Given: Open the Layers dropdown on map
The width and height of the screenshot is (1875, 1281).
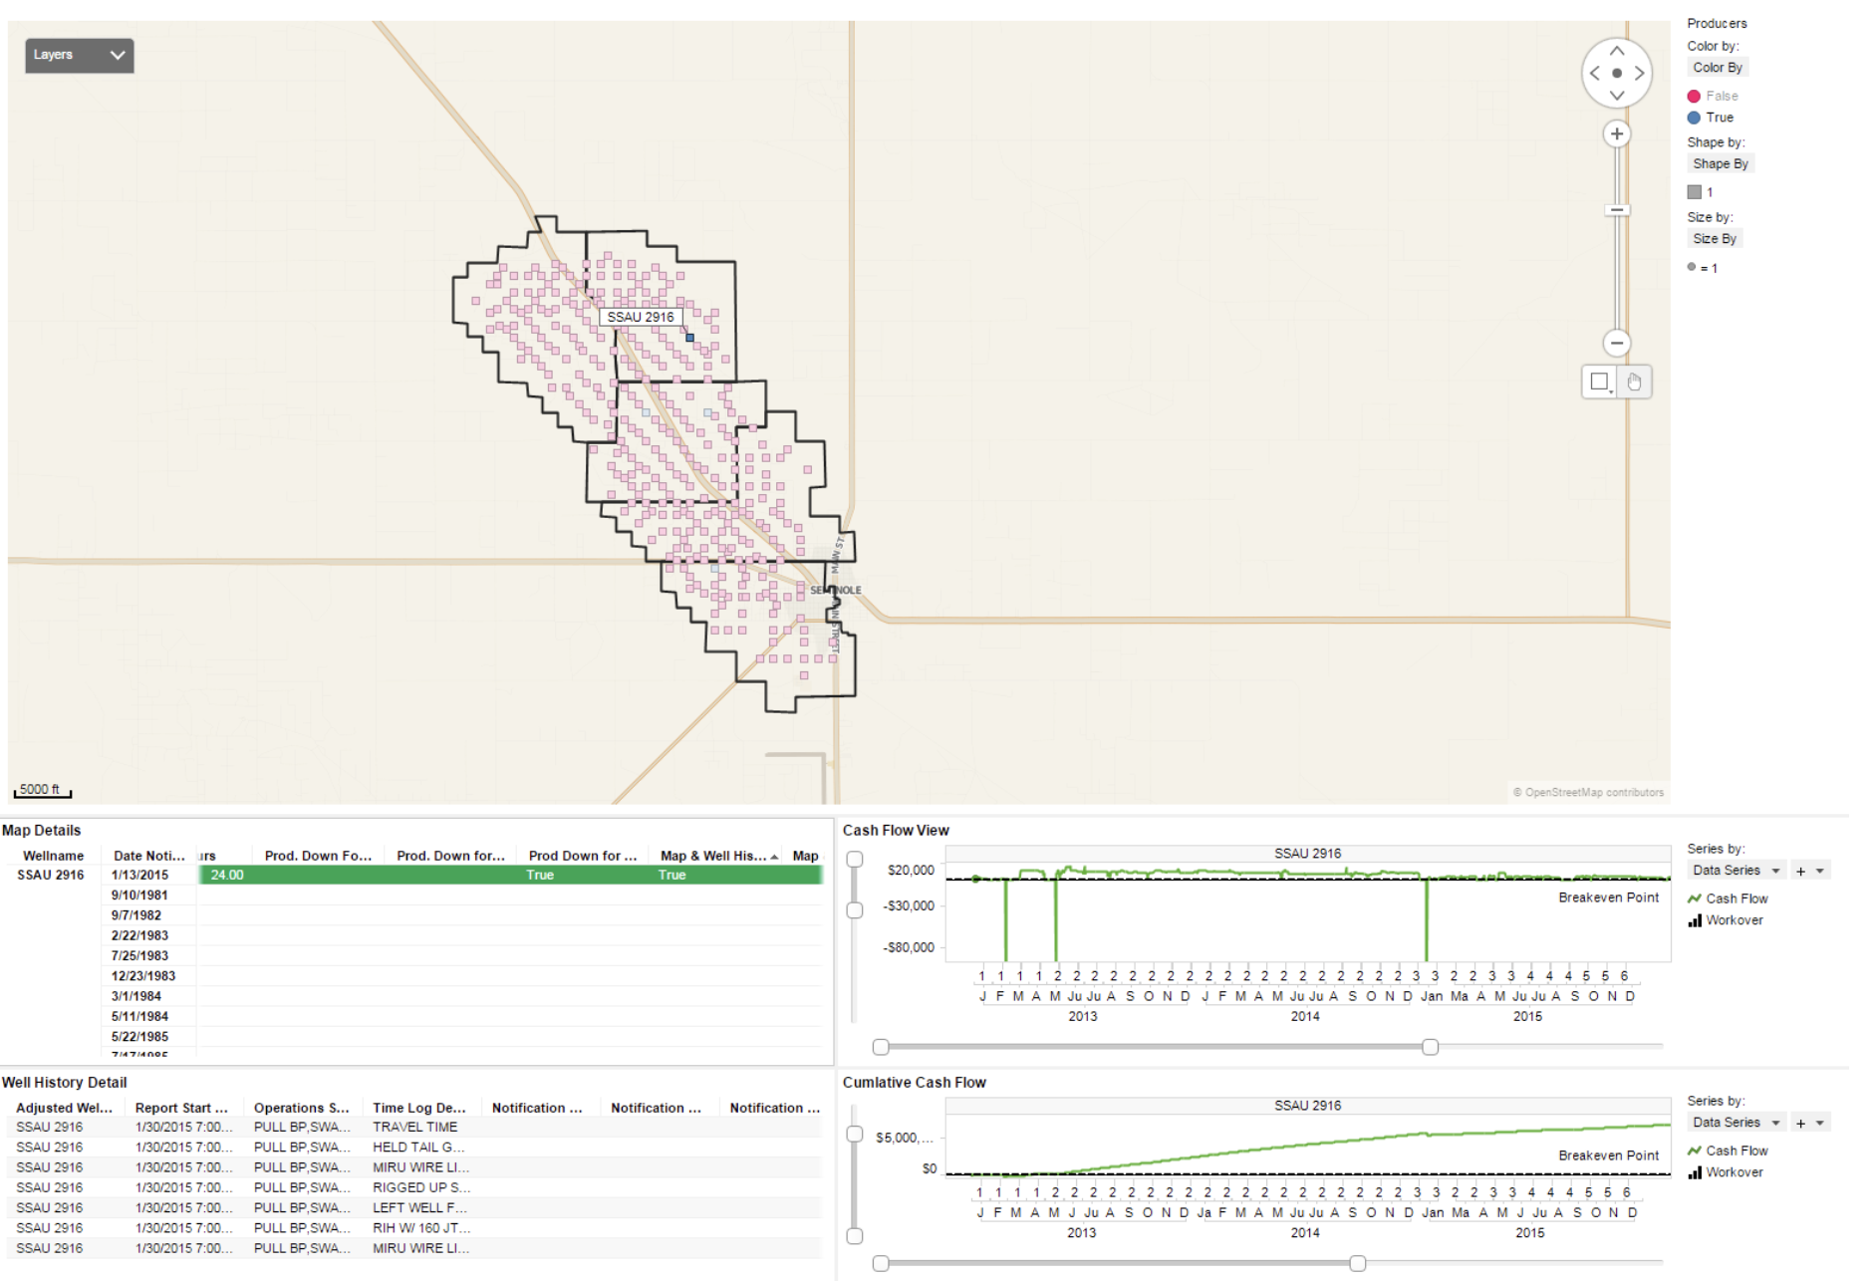Looking at the screenshot, I should [79, 55].
